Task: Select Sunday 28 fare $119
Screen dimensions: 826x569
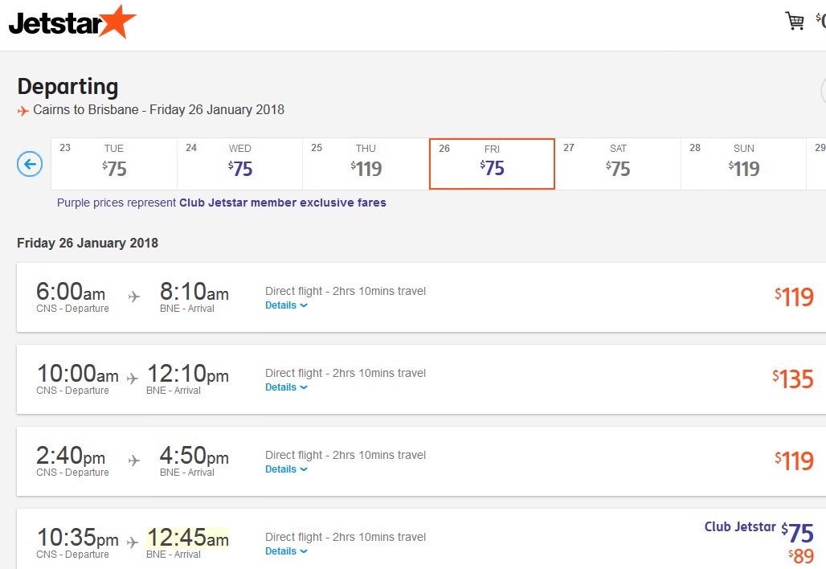Action: [x=744, y=164]
